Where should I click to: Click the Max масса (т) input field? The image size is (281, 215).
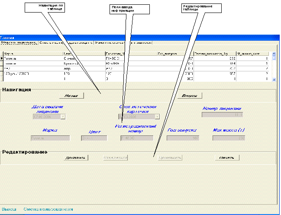229,138
